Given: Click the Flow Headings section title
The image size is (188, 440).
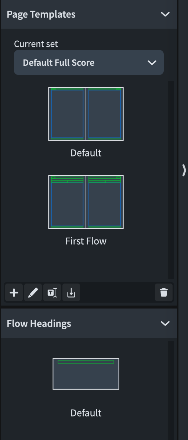Looking at the screenshot, I should [x=39, y=323].
